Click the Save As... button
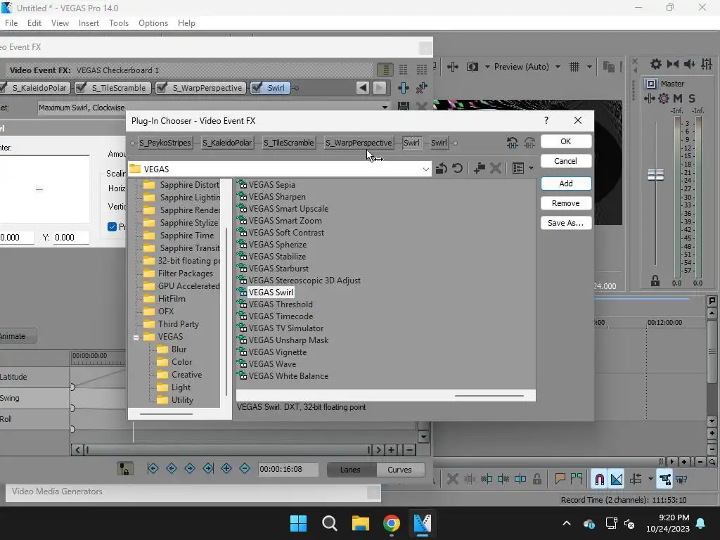720x540 pixels. [566, 223]
